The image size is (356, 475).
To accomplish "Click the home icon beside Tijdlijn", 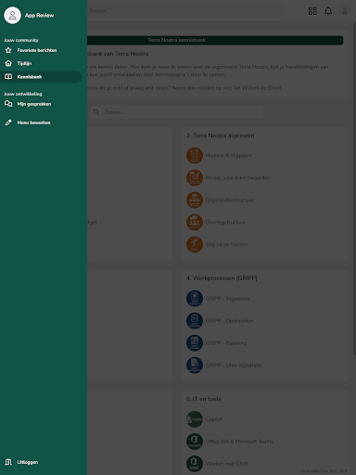I will point(8,63).
